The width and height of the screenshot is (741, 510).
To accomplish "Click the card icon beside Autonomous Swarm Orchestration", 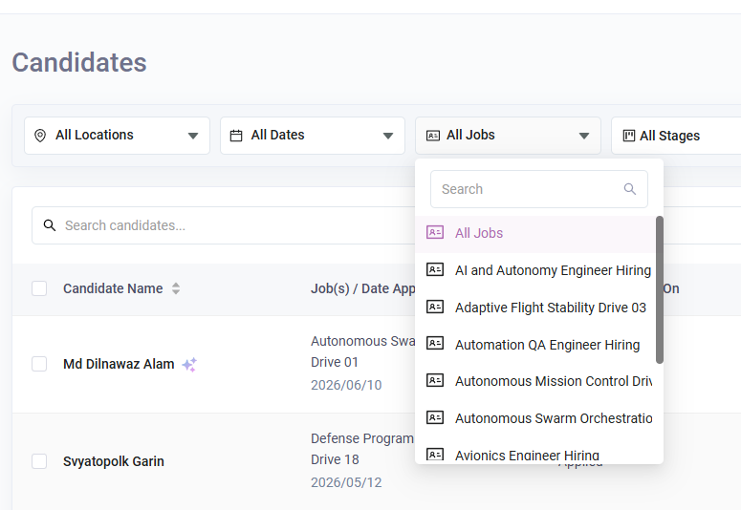I will tap(435, 417).
